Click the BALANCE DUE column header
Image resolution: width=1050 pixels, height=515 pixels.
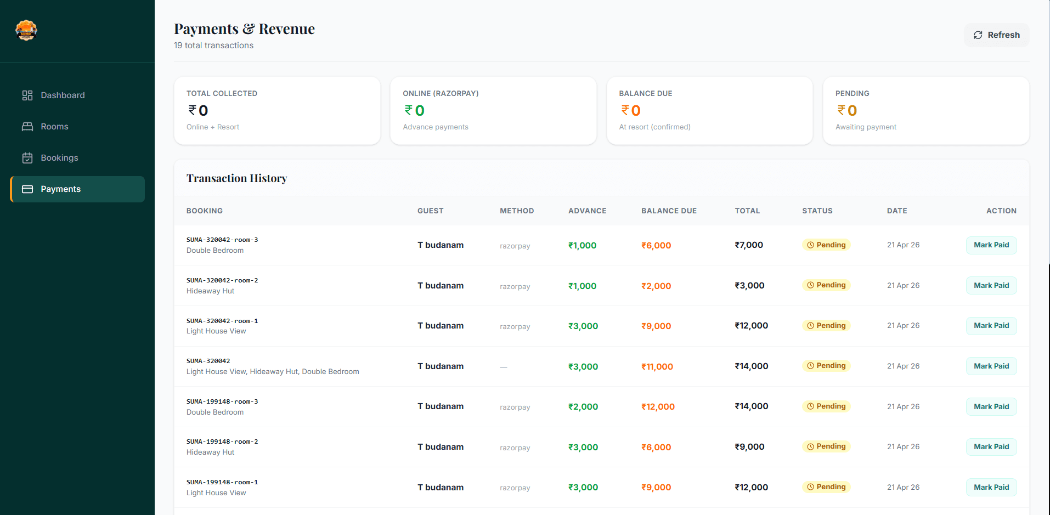point(669,211)
